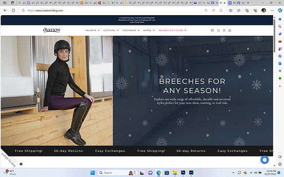Image resolution: width=284 pixels, height=177 pixels.
Task: Open the shopping bag cart icon
Action: click(230, 30)
